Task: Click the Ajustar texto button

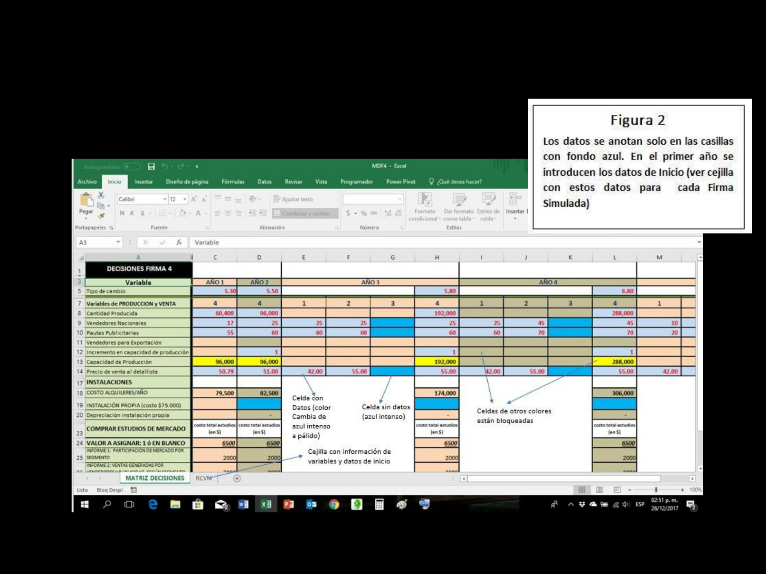Action: tap(293, 199)
